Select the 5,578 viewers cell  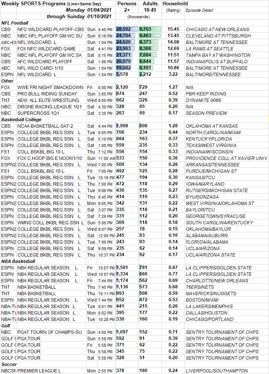127,74
